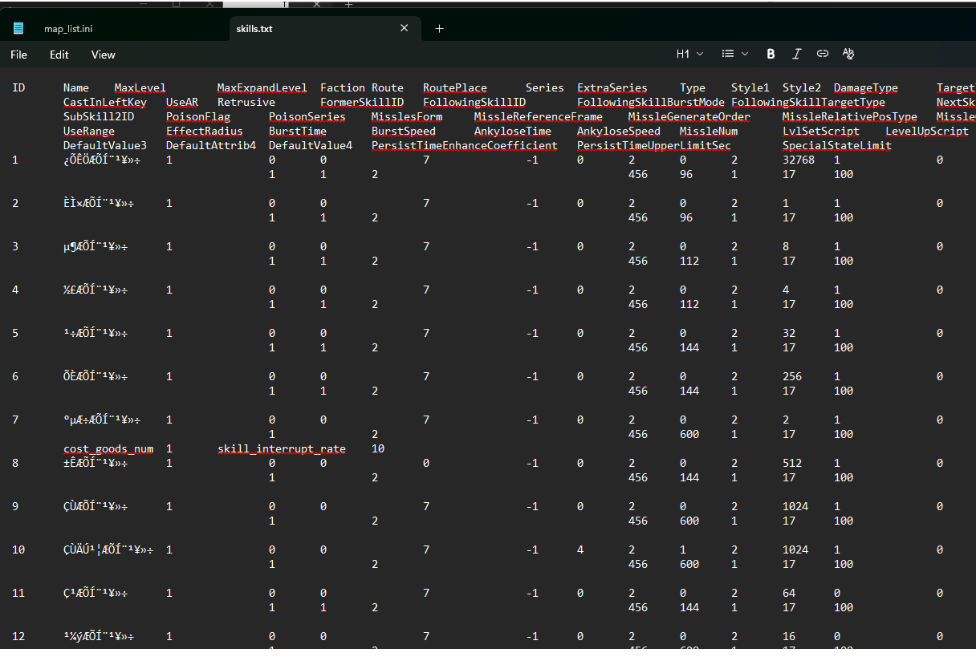Click the DefaultValue3 header word
Image resolution: width=976 pixels, height=661 pixels.
click(105, 145)
